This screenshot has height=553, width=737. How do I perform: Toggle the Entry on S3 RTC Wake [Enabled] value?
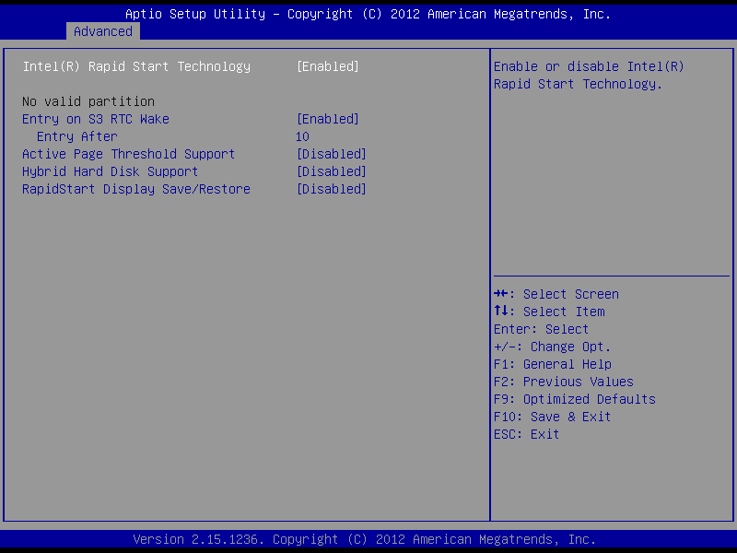327,119
